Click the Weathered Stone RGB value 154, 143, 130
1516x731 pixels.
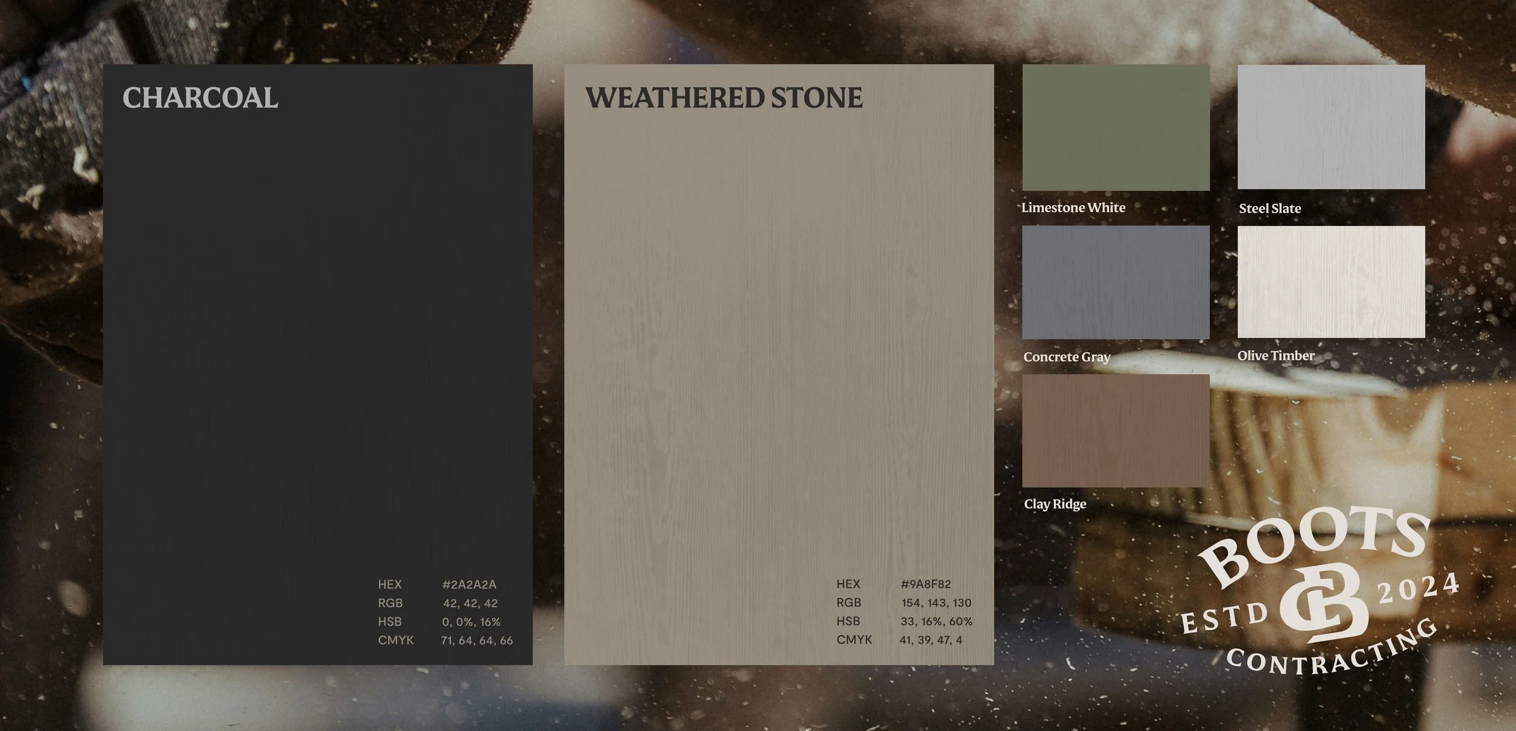click(936, 603)
